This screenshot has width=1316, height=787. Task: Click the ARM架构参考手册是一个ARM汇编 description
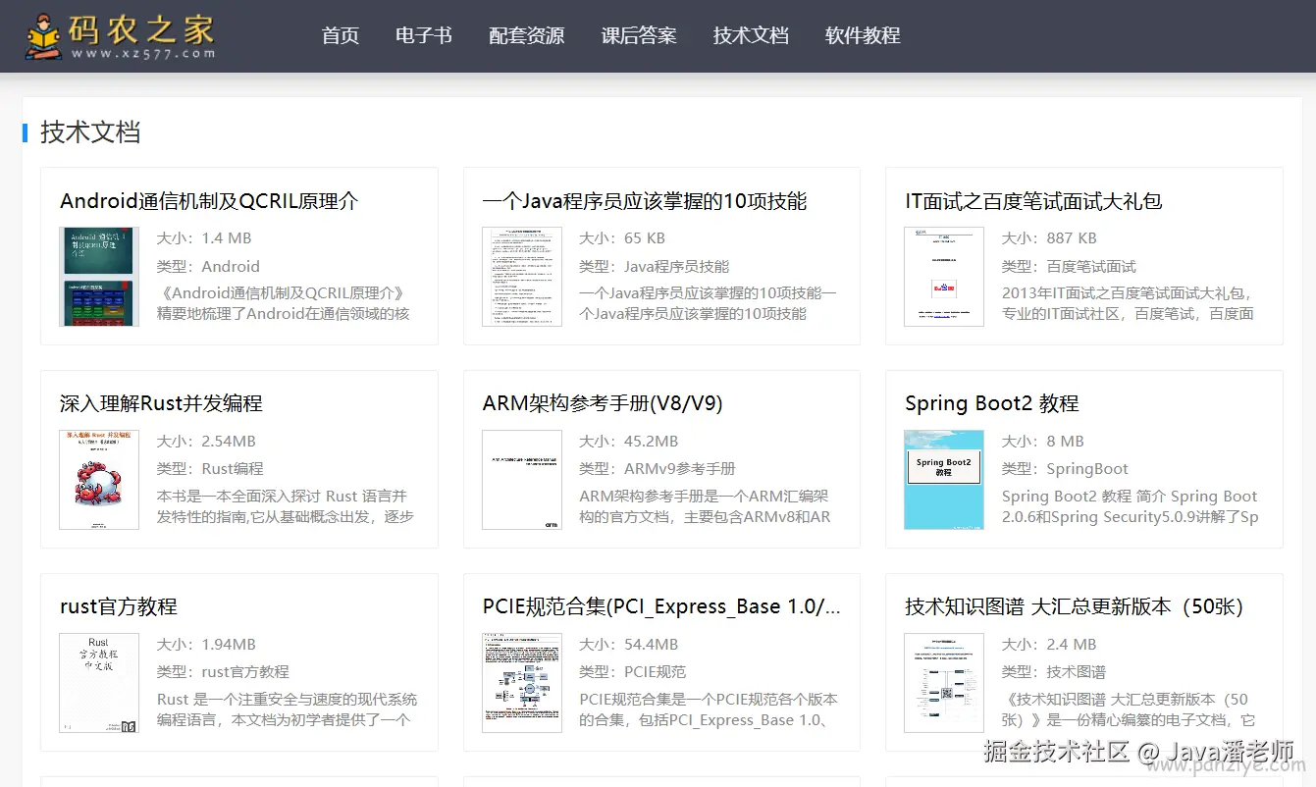(x=705, y=506)
